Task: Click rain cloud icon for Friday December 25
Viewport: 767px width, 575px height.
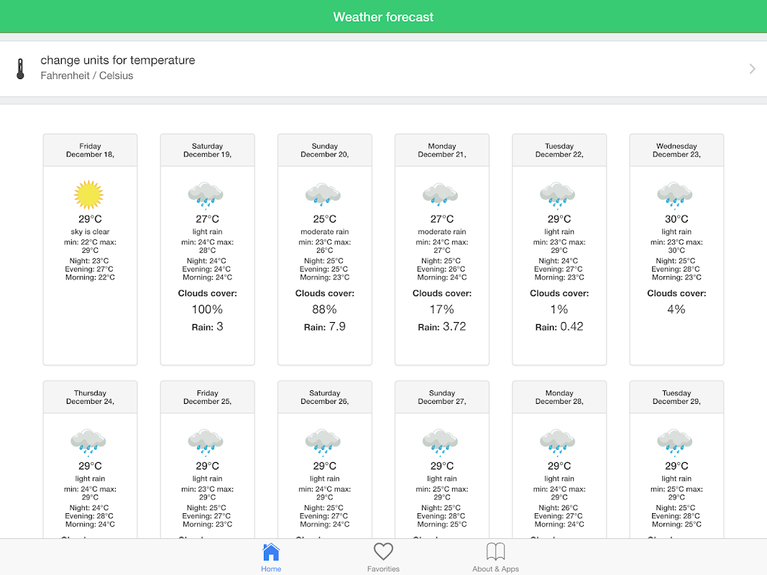Action: 206,441
